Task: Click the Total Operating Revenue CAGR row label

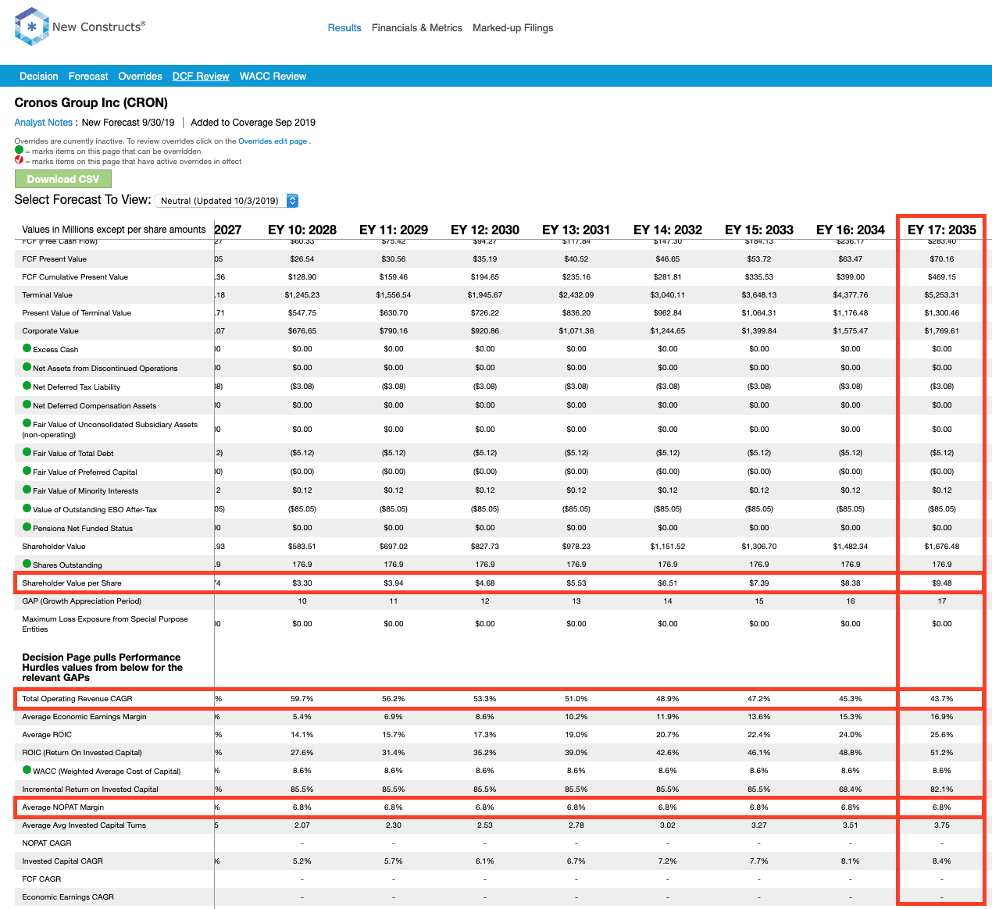Action: (x=77, y=699)
